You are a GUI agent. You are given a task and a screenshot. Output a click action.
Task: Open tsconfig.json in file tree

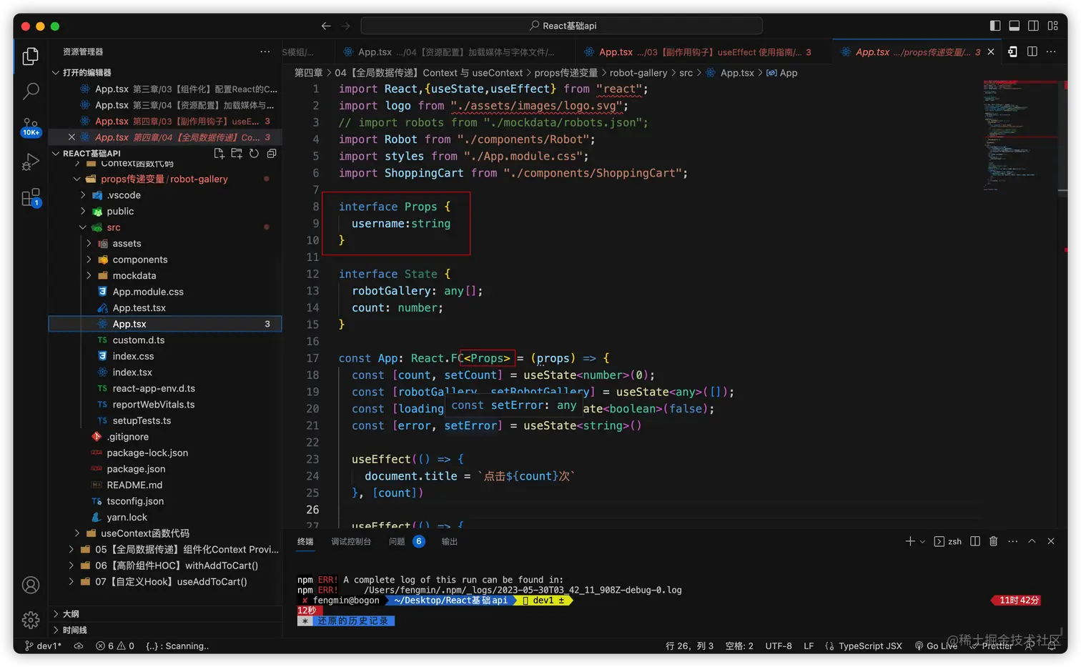pyautogui.click(x=135, y=501)
